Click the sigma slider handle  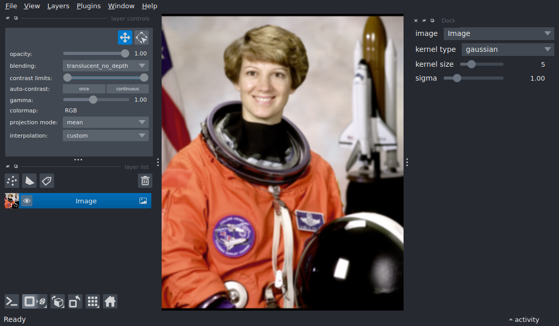click(457, 78)
